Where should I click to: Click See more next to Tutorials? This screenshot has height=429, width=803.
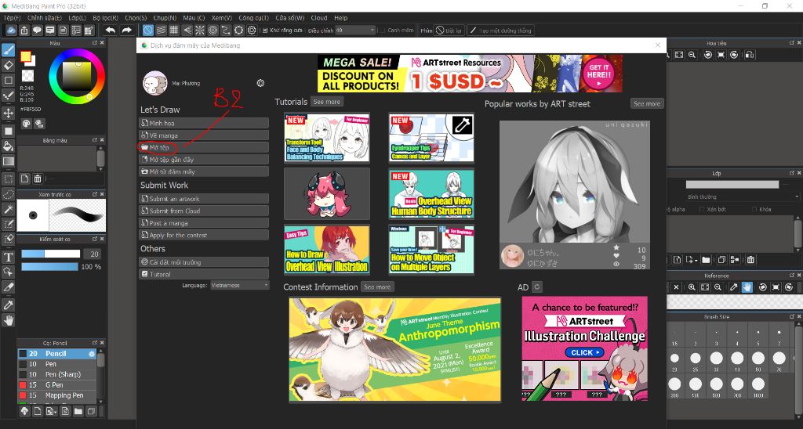coord(327,102)
